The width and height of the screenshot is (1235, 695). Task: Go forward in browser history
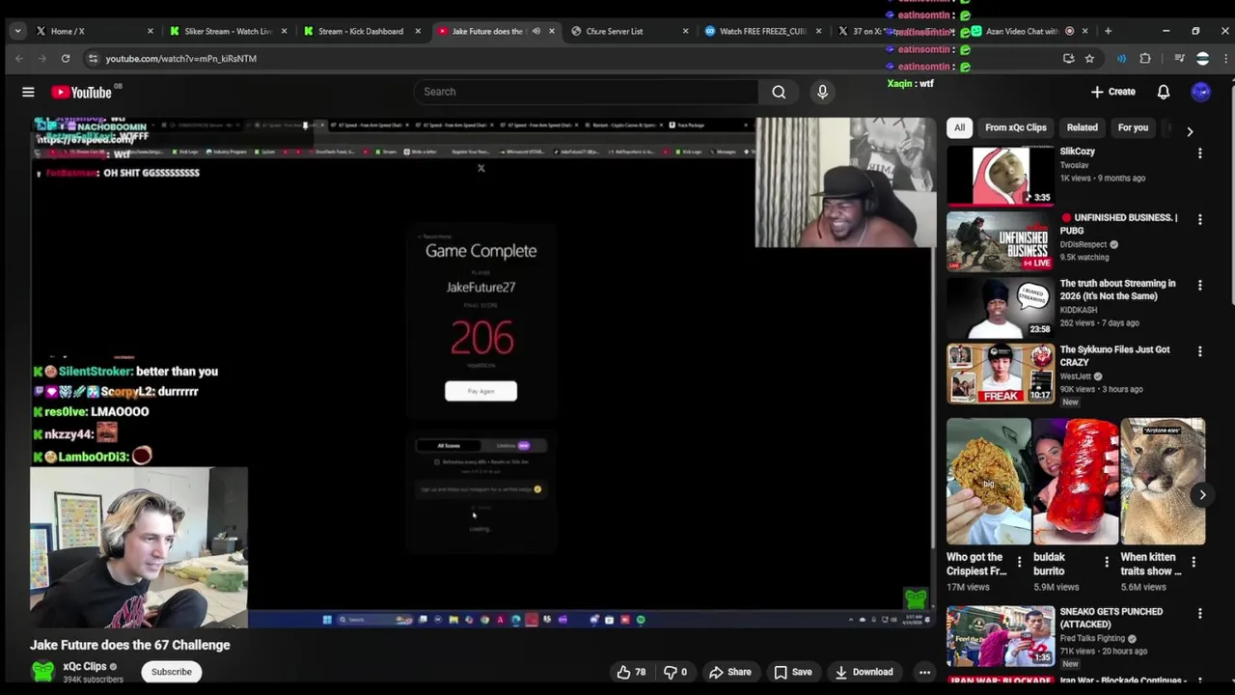[42, 59]
